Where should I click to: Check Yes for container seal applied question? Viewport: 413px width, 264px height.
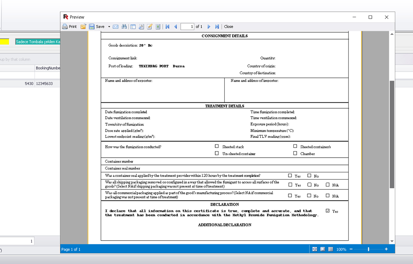(x=290, y=175)
